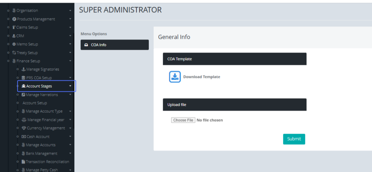Viewport: 372px width, 172px height.
Task: Open the Account Setup menu item
Action: pyautogui.click(x=35, y=103)
